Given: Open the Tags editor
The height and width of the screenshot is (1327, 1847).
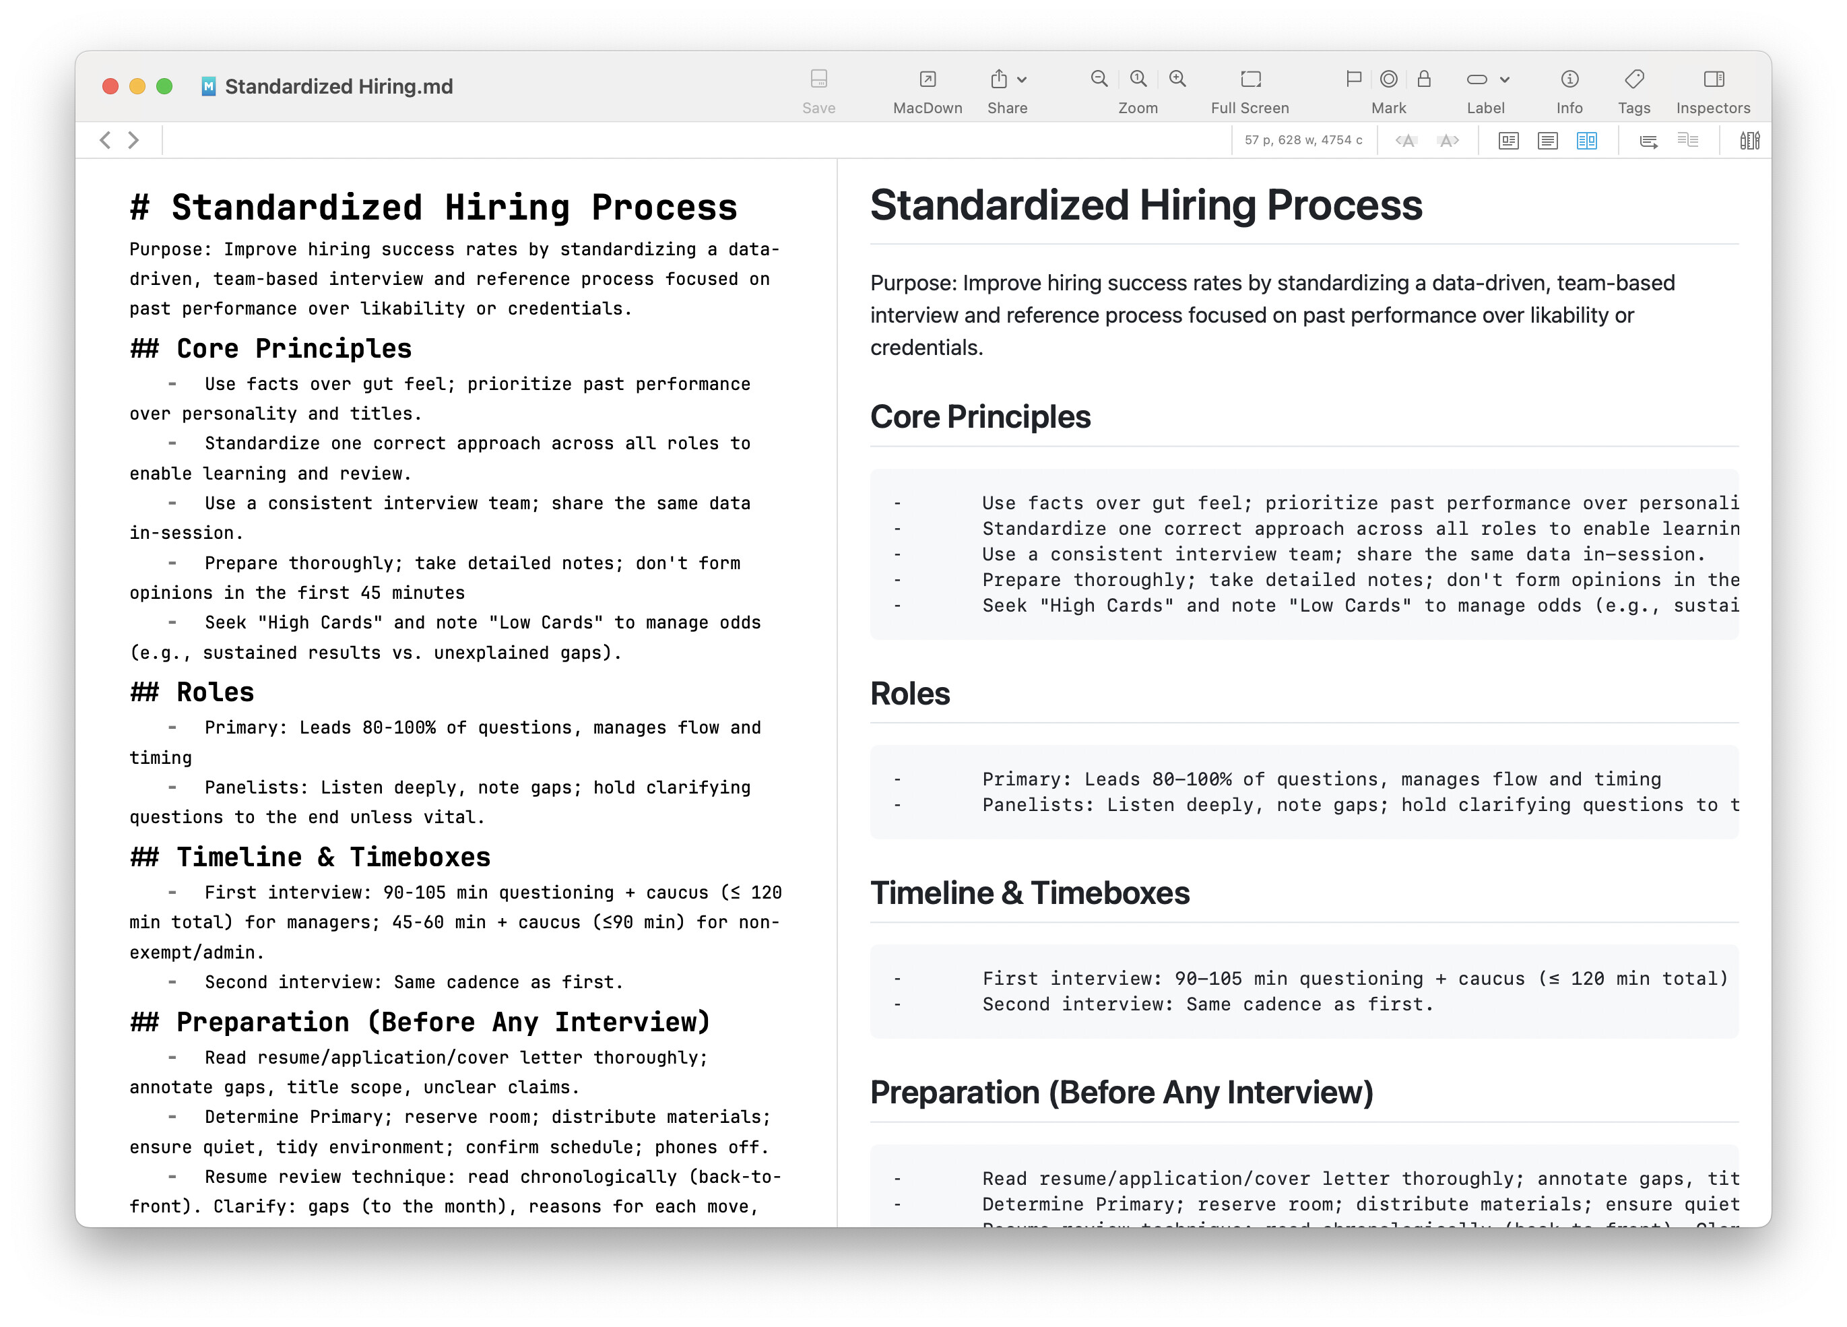Looking at the screenshot, I should click(1633, 79).
